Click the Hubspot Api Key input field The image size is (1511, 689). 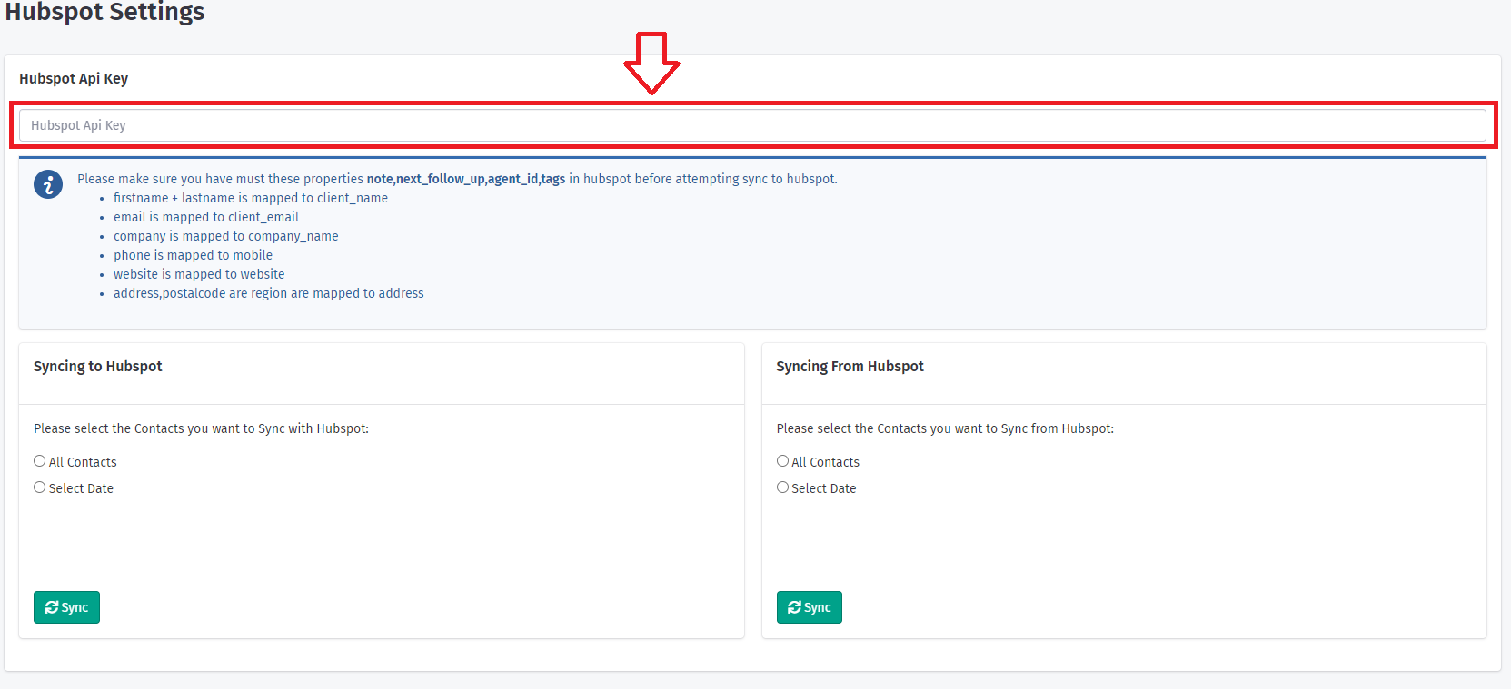tap(752, 125)
